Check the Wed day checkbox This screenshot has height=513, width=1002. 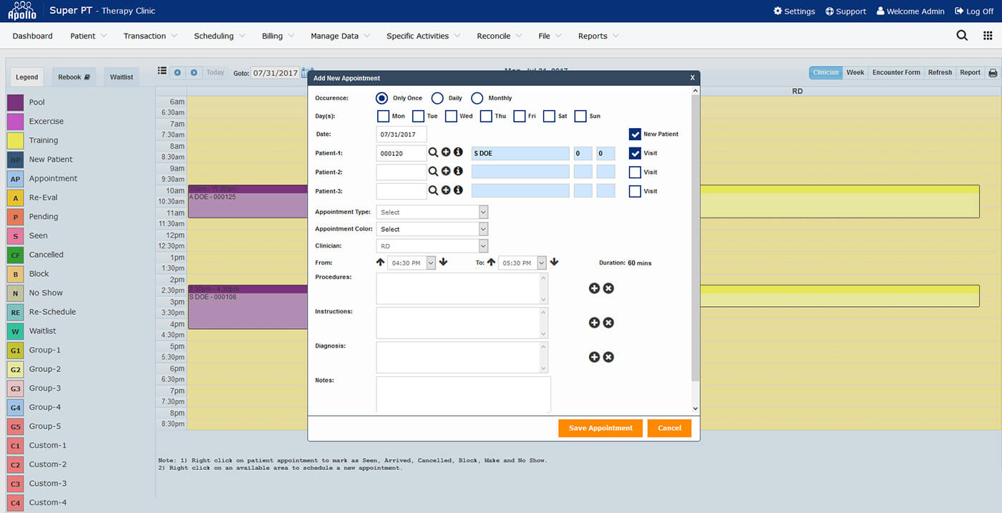click(451, 116)
